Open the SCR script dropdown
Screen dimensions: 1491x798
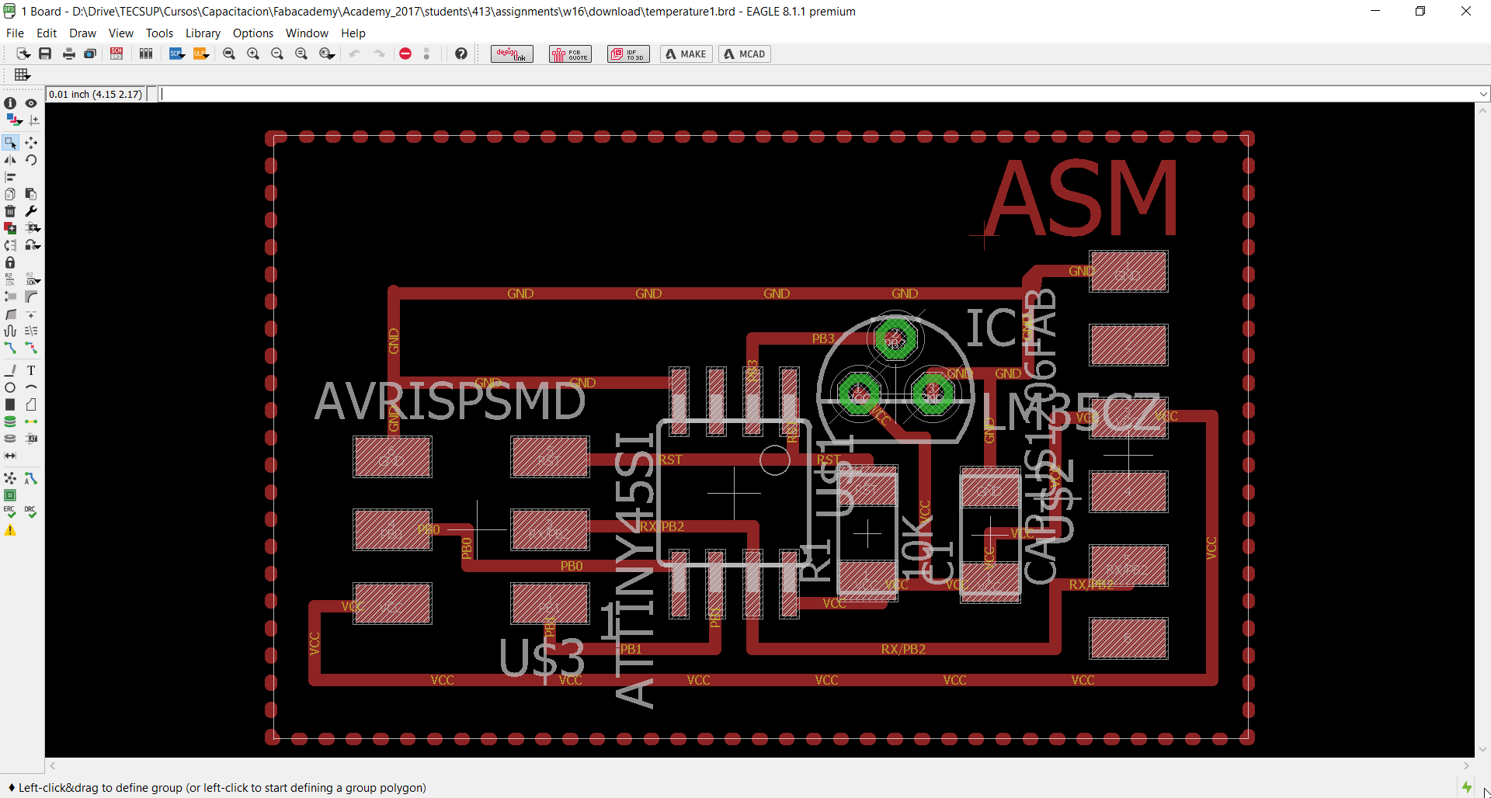(177, 54)
